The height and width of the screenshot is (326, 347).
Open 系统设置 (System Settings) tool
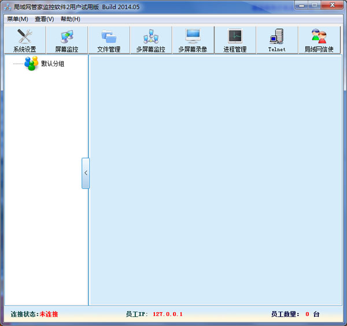coord(24,40)
